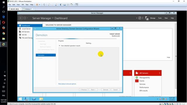Image resolution: width=187 pixels, height=105 pixels.
Task: Open BPA results in All Servers tile
Action: point(143,91)
